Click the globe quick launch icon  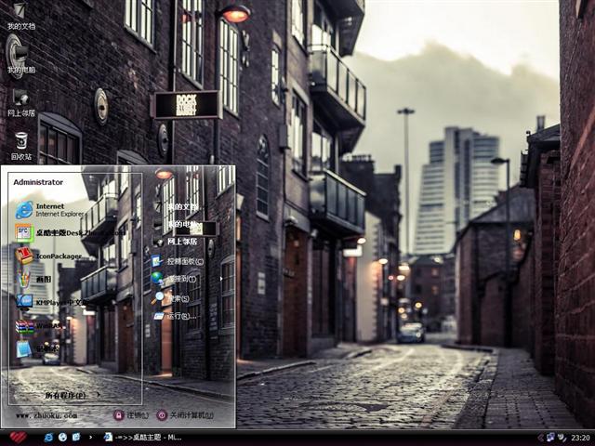tap(62, 438)
